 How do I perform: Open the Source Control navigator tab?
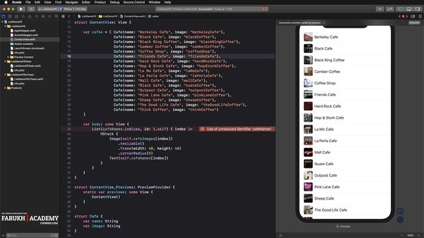(x=10, y=17)
